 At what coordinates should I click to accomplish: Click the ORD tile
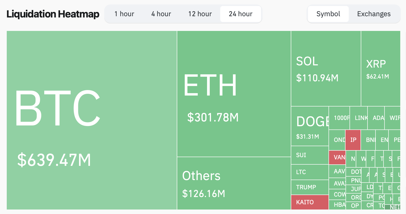tap(353, 198)
